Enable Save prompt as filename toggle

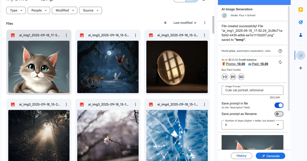279,114
